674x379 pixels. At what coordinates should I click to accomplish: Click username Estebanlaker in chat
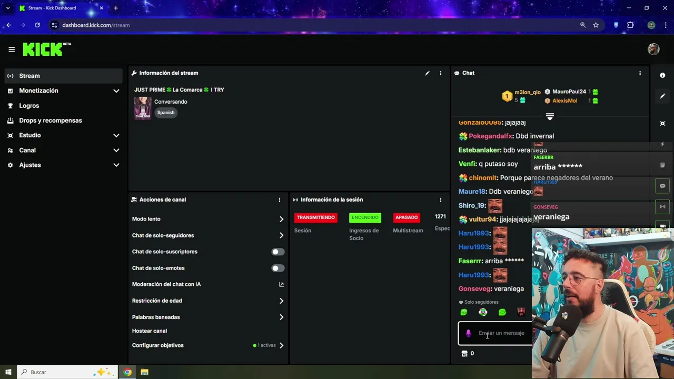pyautogui.click(x=479, y=150)
